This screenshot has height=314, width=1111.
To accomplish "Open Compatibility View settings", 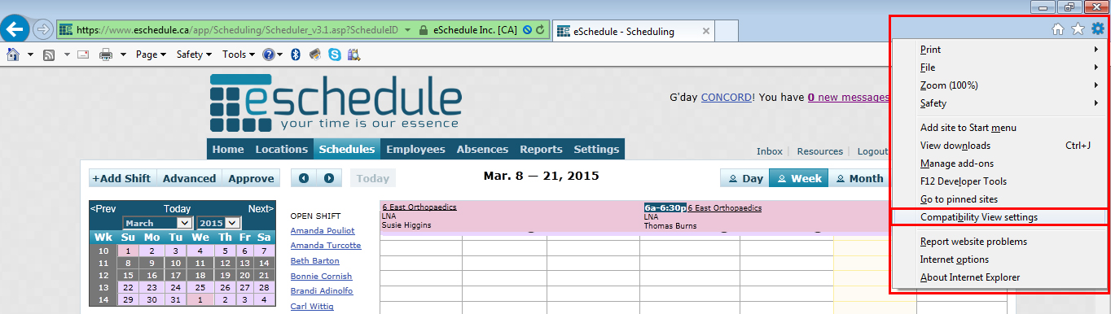I will (999, 217).
